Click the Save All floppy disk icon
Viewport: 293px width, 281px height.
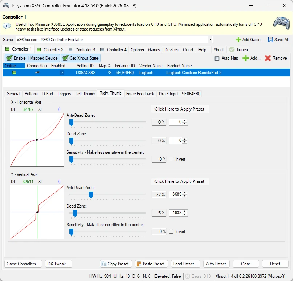(270, 40)
